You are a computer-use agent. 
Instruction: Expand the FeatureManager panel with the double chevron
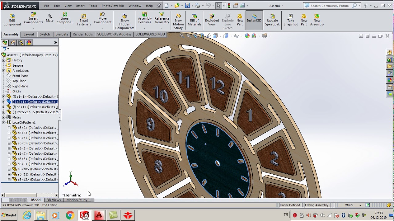point(55,43)
